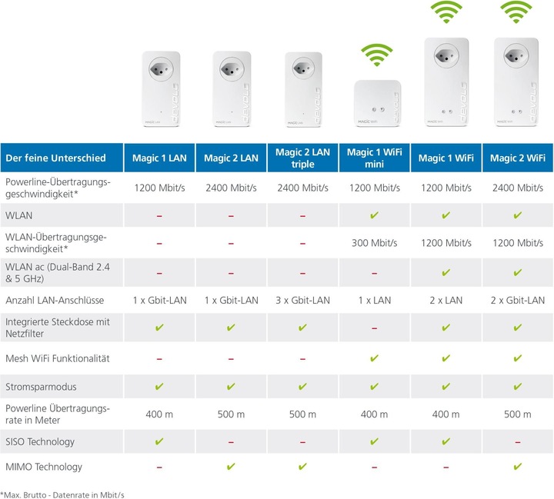Click the Steckdose checkmark for Magic 2 WiFi
The image size is (554, 499).
pyautogui.click(x=518, y=328)
